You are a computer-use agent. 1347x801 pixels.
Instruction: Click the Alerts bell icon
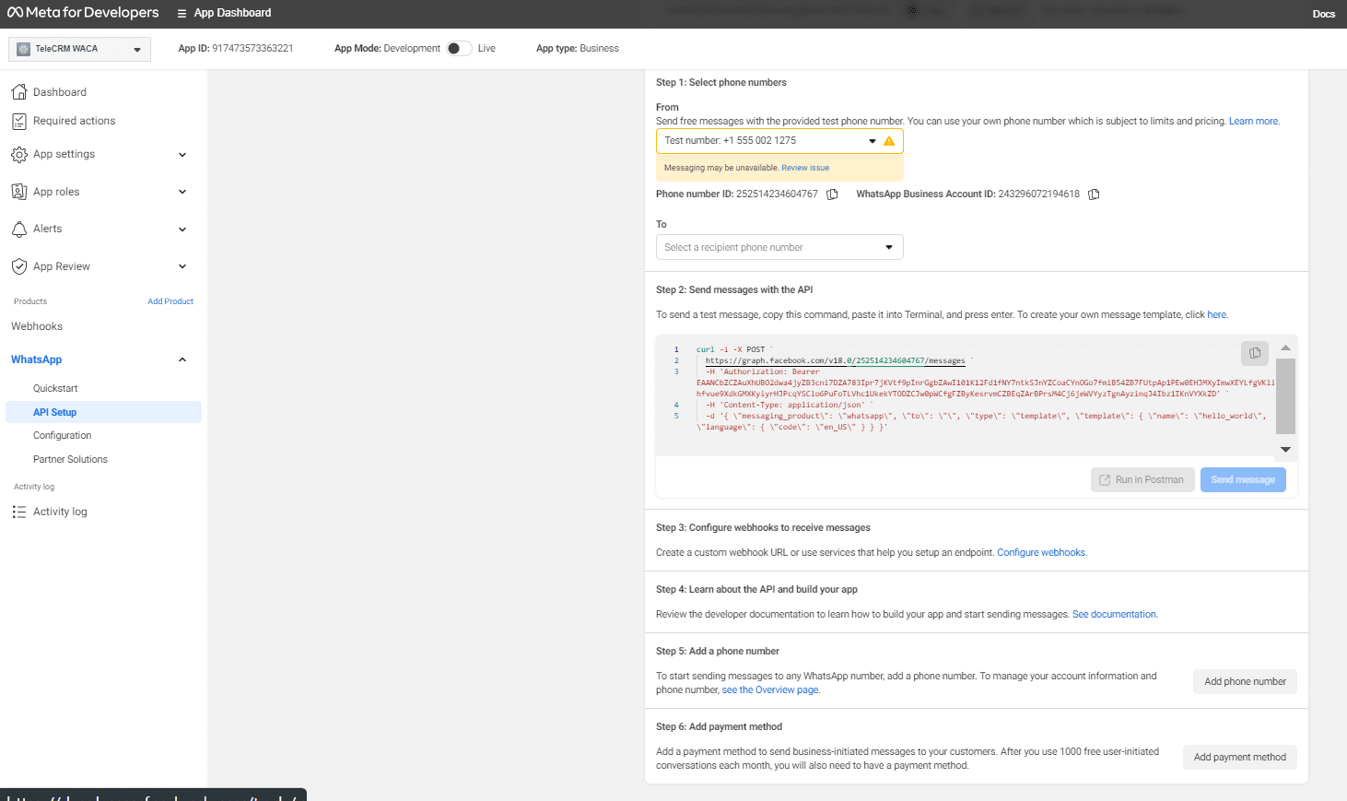(19, 229)
